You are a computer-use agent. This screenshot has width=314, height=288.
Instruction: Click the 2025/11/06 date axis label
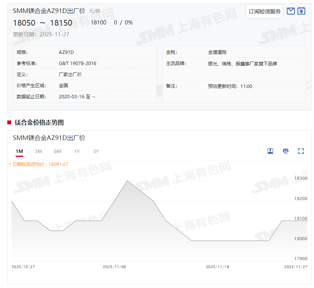(x=114, y=267)
